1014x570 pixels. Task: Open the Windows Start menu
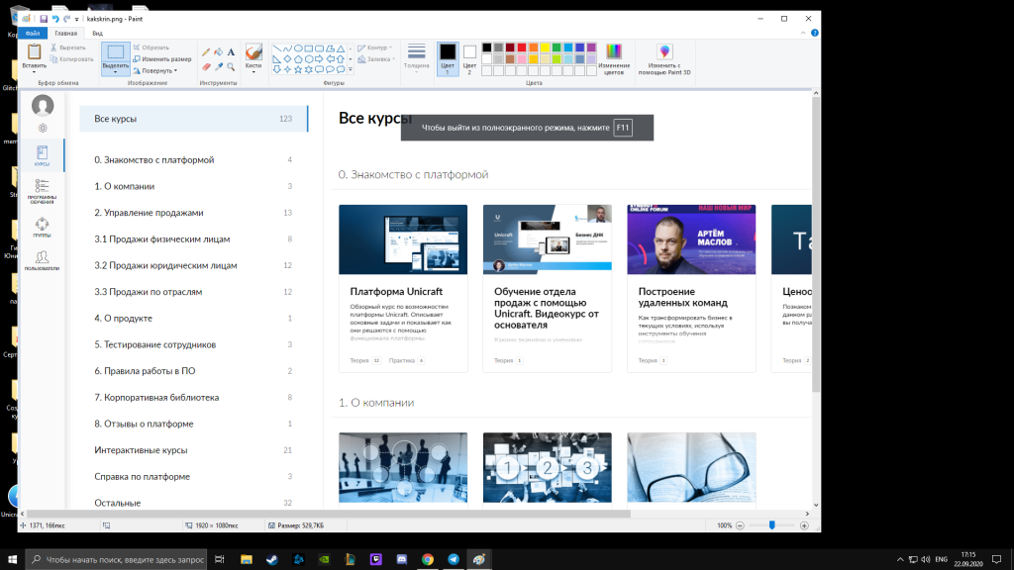coord(12,560)
